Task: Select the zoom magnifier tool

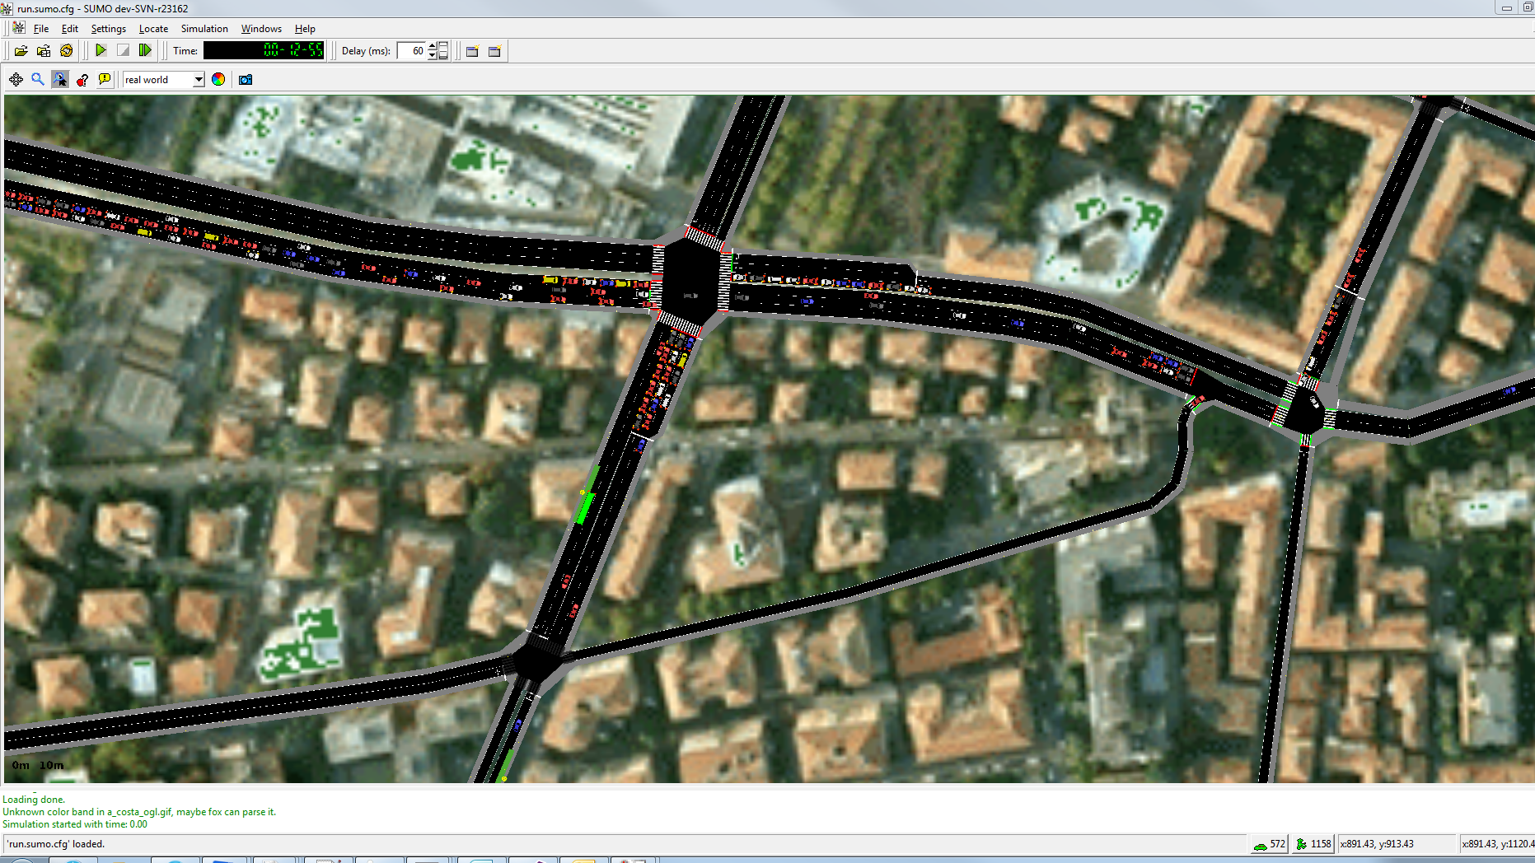Action: 35,79
